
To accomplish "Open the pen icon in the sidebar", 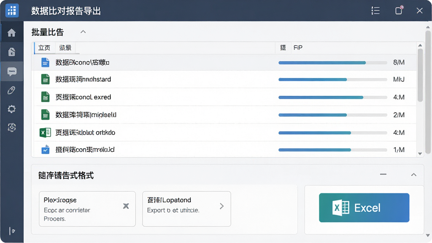I will (11, 90).
